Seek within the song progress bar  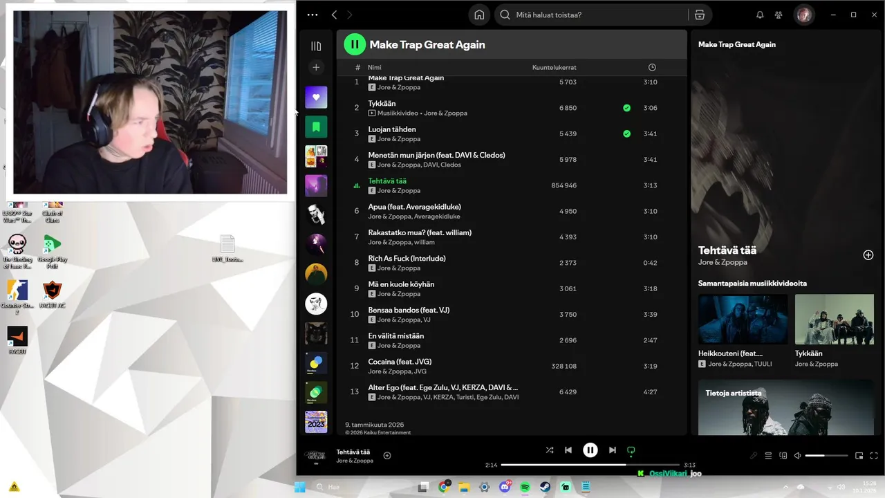coord(590,465)
